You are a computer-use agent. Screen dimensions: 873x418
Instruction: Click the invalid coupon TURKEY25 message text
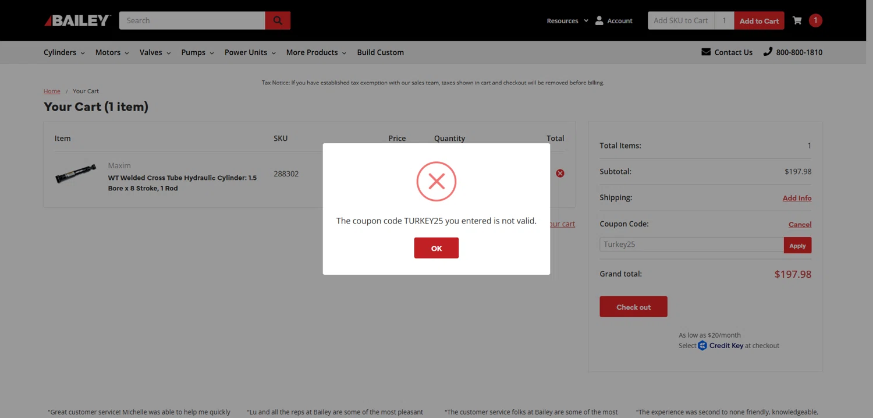(436, 221)
